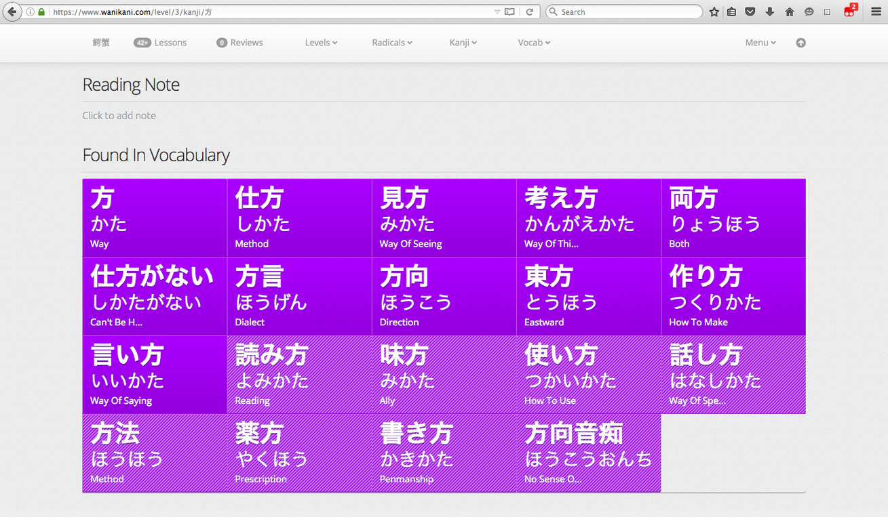Select the 言い方 Way Of Saying card
The width and height of the screenshot is (888, 517).
click(x=155, y=375)
